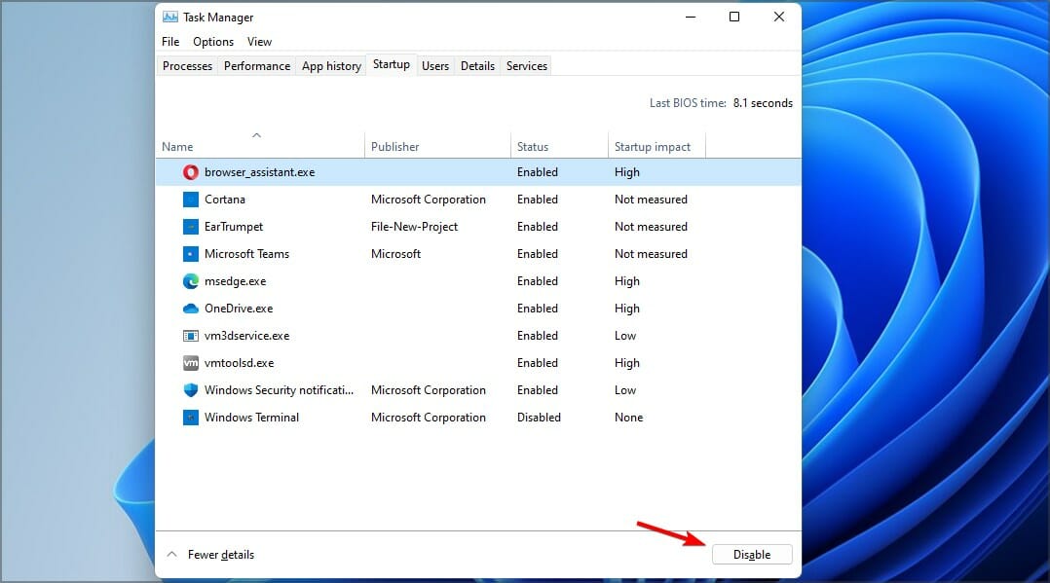Click the vmtoolsd.exe VMware icon
Viewport: 1050px width, 583px height.
point(191,363)
